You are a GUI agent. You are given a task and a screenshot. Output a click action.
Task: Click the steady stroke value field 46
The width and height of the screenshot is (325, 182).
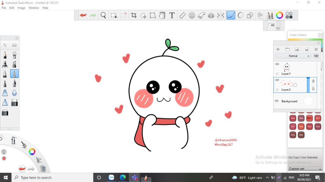click(272, 25)
